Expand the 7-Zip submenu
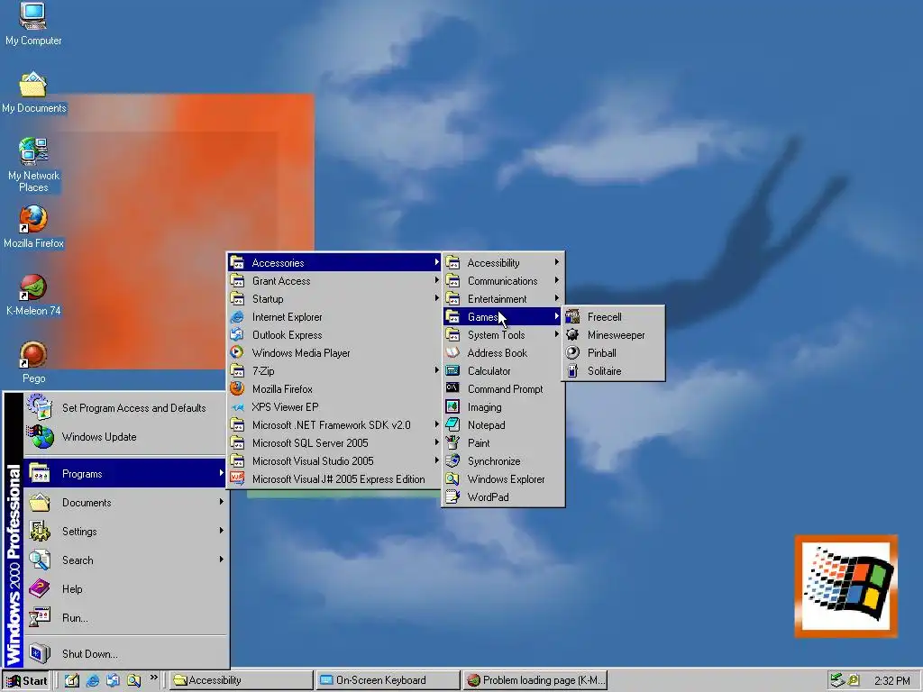The image size is (923, 692). [334, 370]
